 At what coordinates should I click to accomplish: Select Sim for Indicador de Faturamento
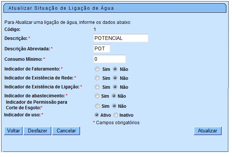97,69
